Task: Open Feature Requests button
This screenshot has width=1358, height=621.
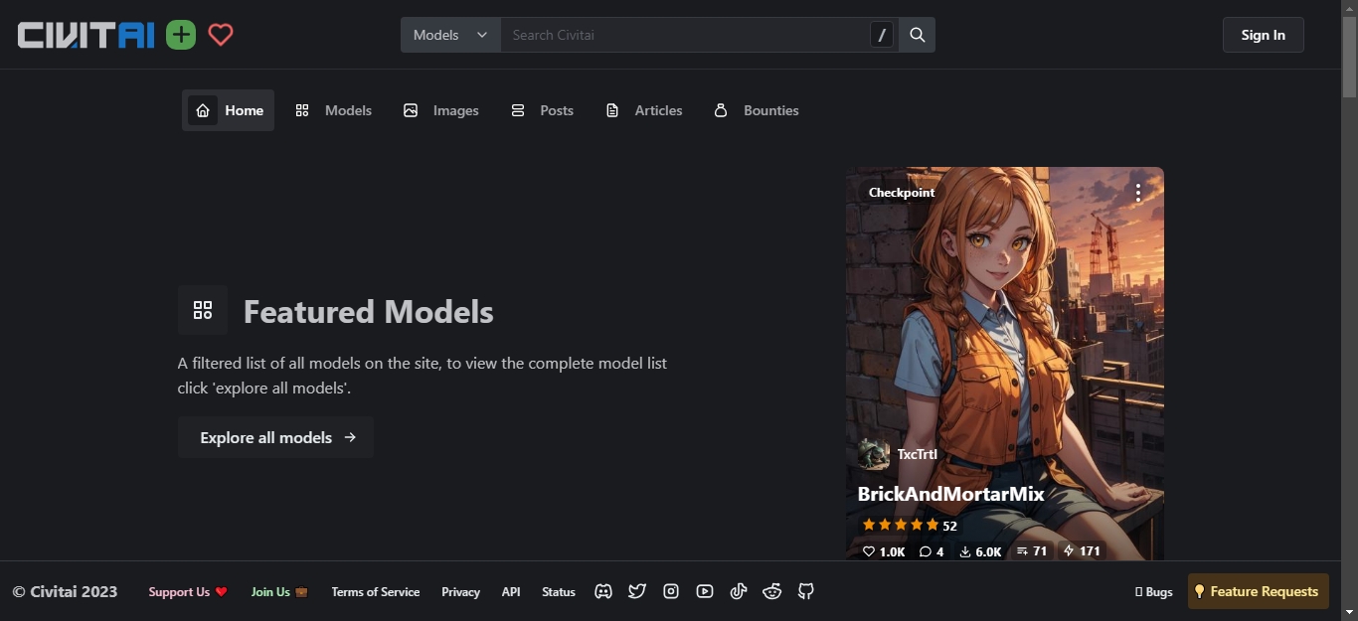Action: 1258,591
